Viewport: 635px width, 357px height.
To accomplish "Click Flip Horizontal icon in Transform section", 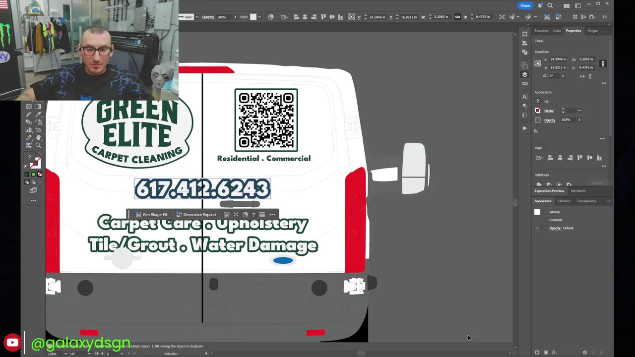I will [582, 76].
